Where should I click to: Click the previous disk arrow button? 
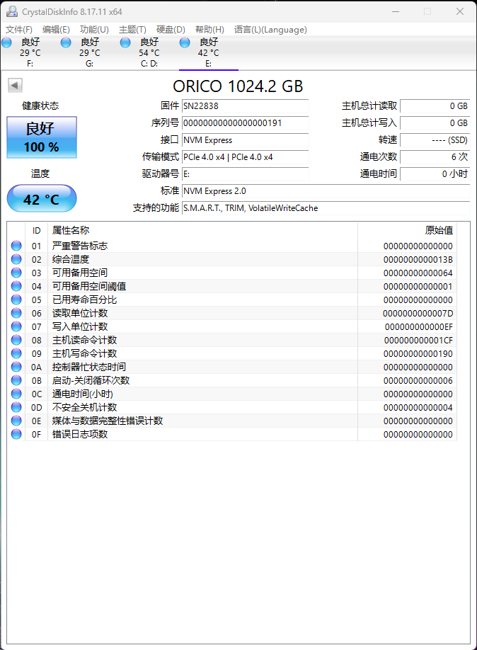(x=15, y=86)
